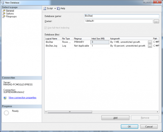
Task: Expand the Script dropdown arrow
Action: 55,9
